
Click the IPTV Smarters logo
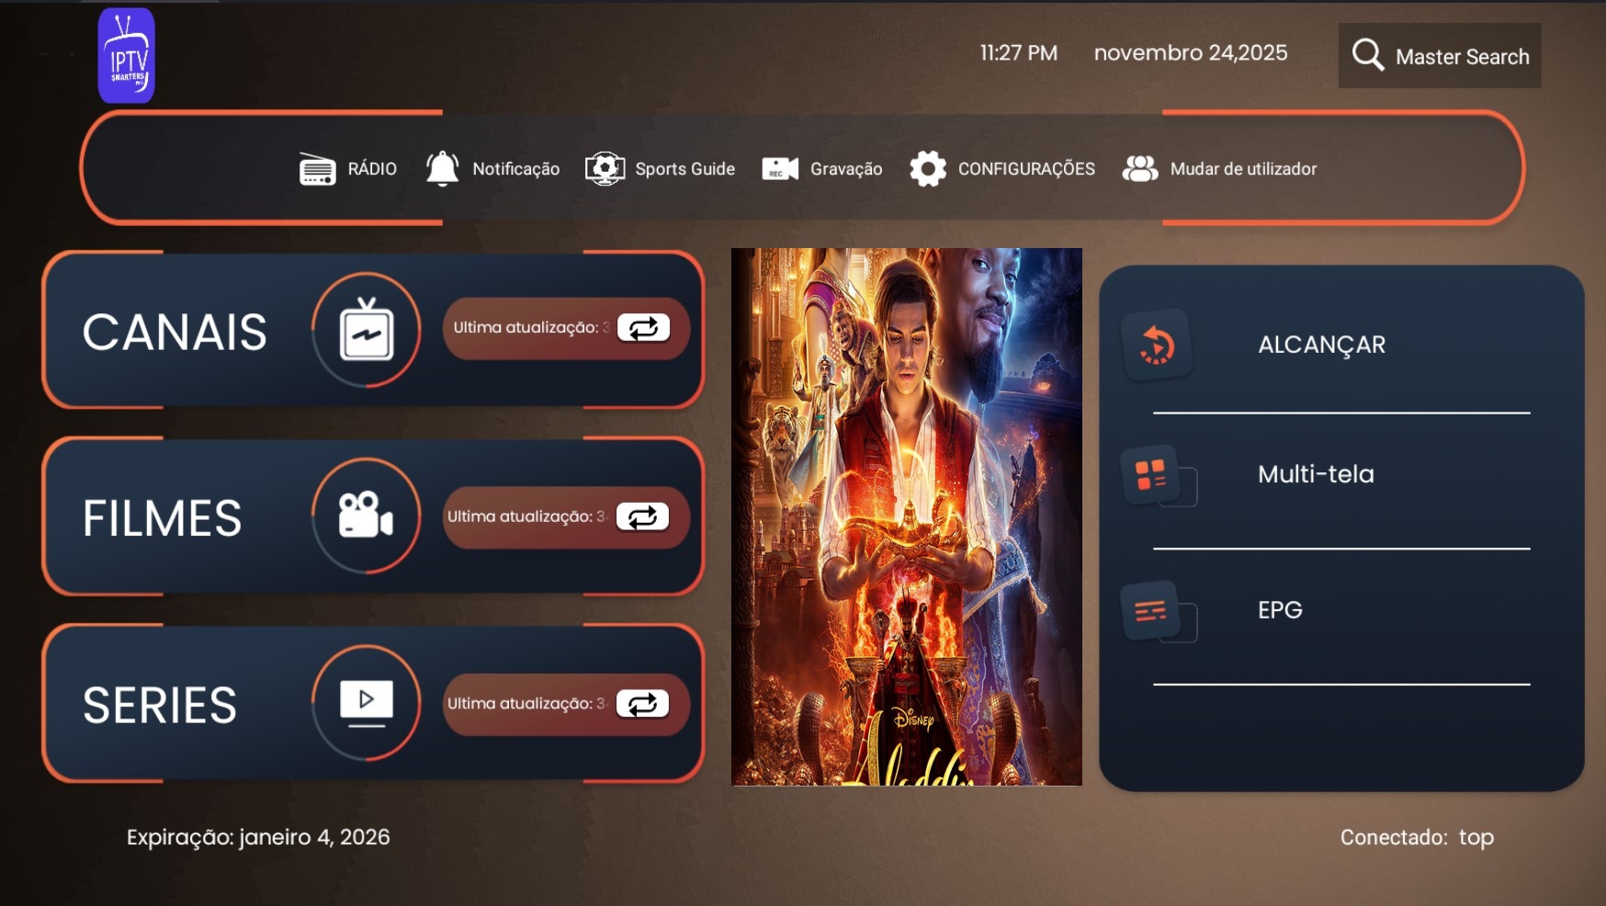click(x=127, y=56)
